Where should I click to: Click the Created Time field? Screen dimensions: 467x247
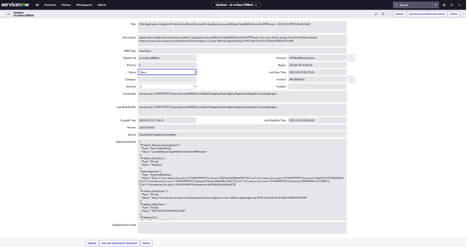pos(167,120)
